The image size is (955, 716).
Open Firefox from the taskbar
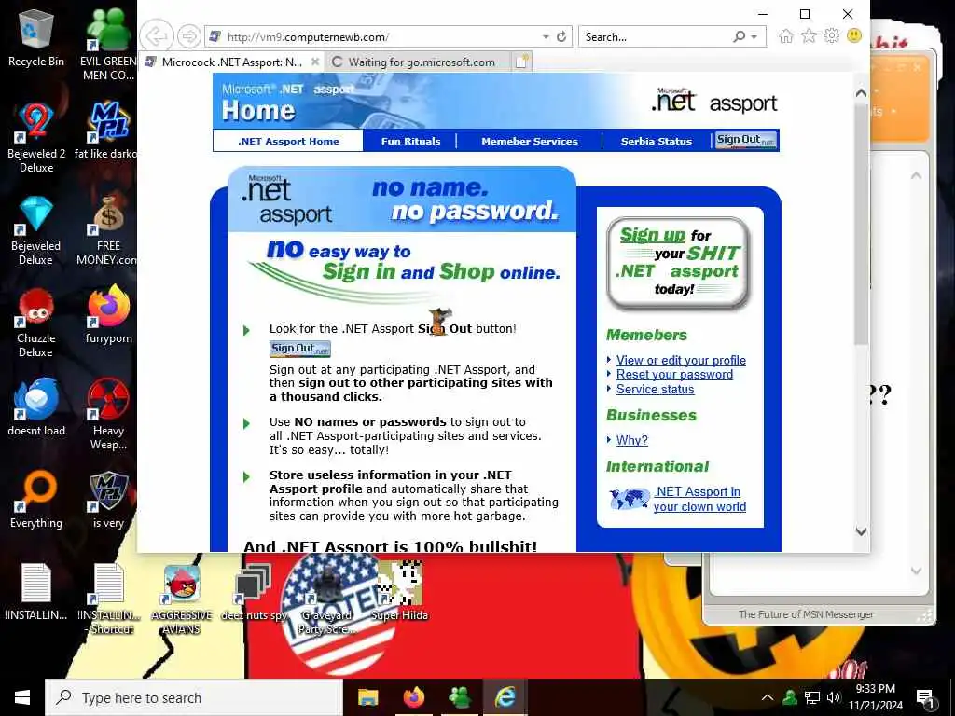(414, 697)
